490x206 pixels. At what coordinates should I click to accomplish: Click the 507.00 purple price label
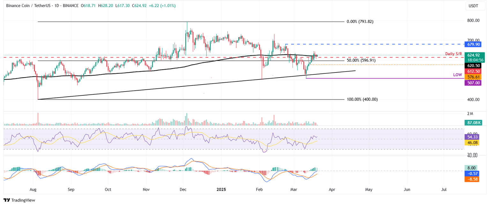click(473, 83)
